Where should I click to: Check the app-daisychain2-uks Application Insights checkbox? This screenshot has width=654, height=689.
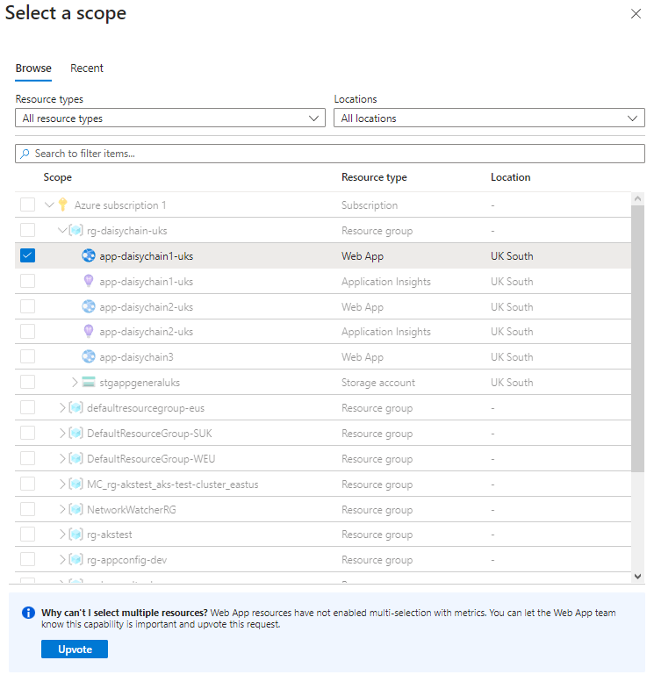coord(28,331)
